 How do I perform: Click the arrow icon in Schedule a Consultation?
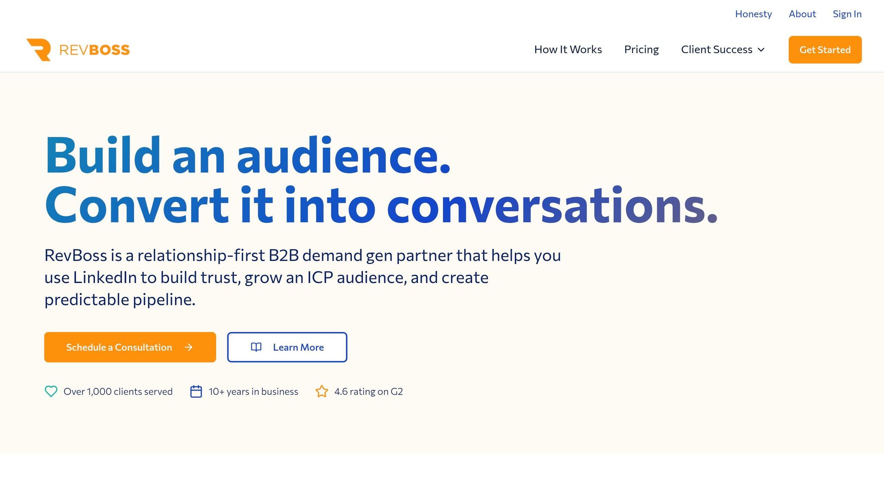189,347
